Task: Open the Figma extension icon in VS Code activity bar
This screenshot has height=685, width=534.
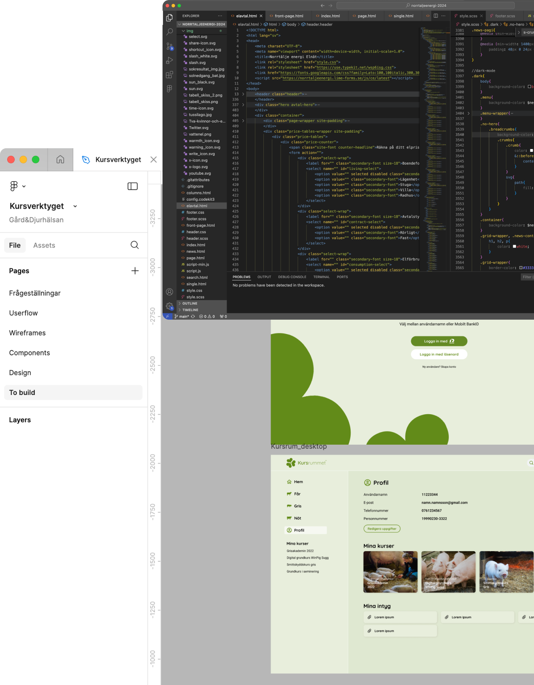Action: (x=169, y=89)
